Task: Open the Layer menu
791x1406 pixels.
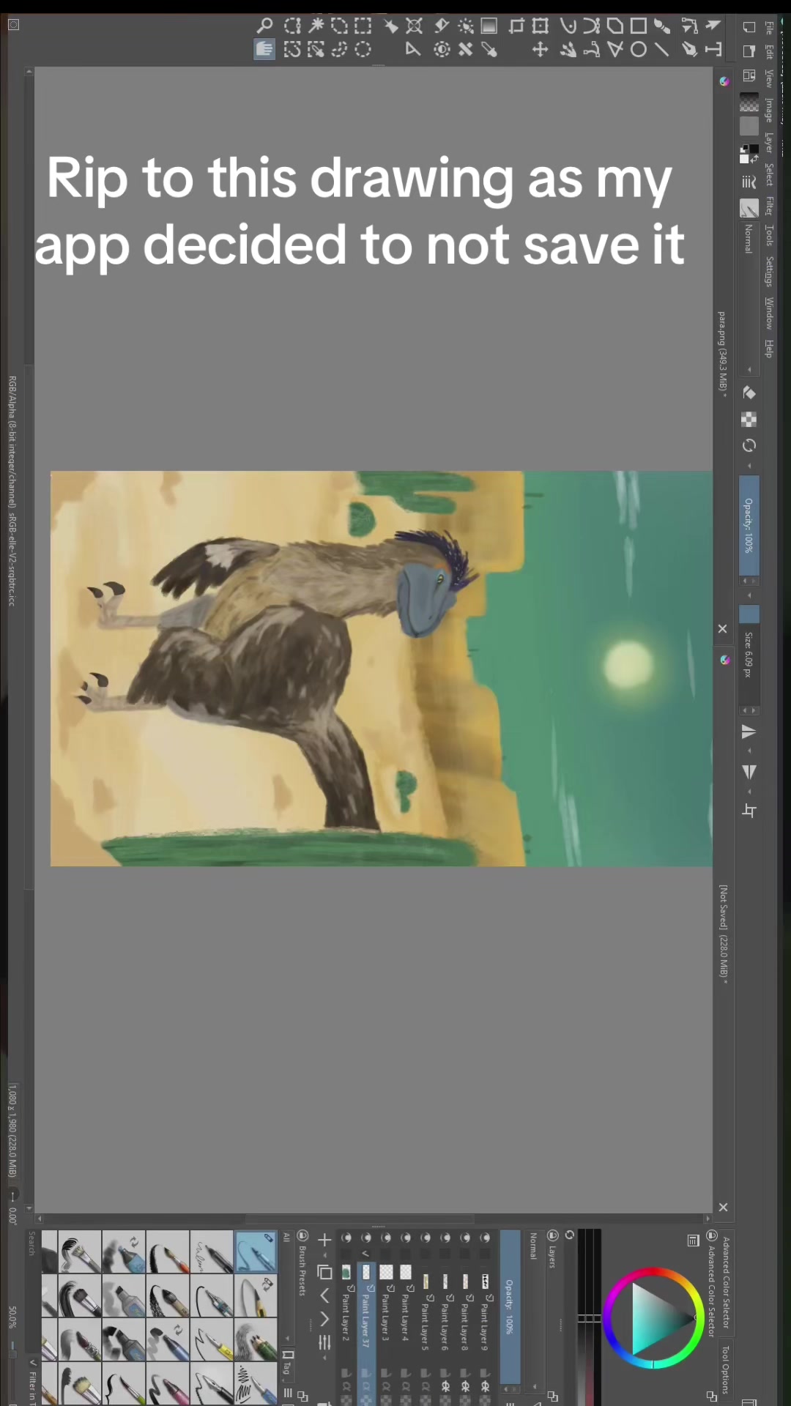Action: coord(769,142)
